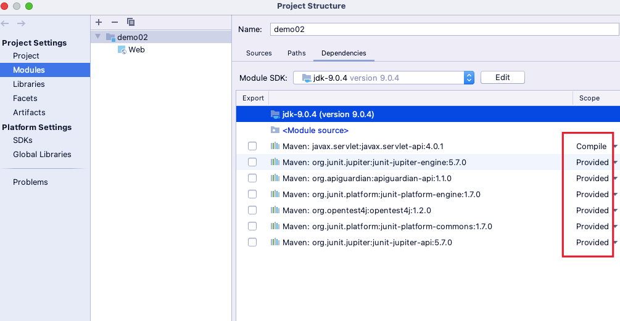Click the junit-platform-engine library icon
This screenshot has height=321, width=620.
coord(275,194)
